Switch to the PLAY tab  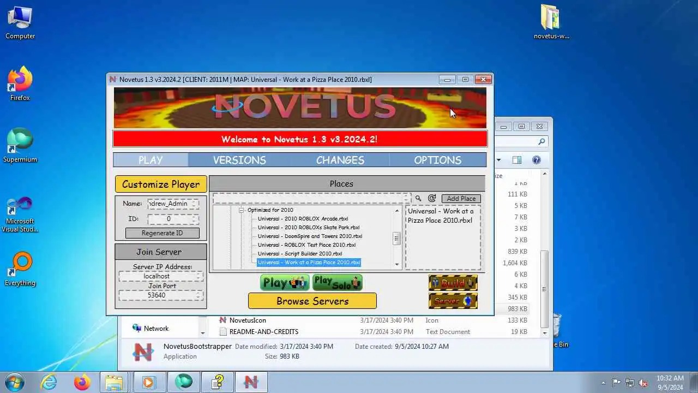(151, 160)
